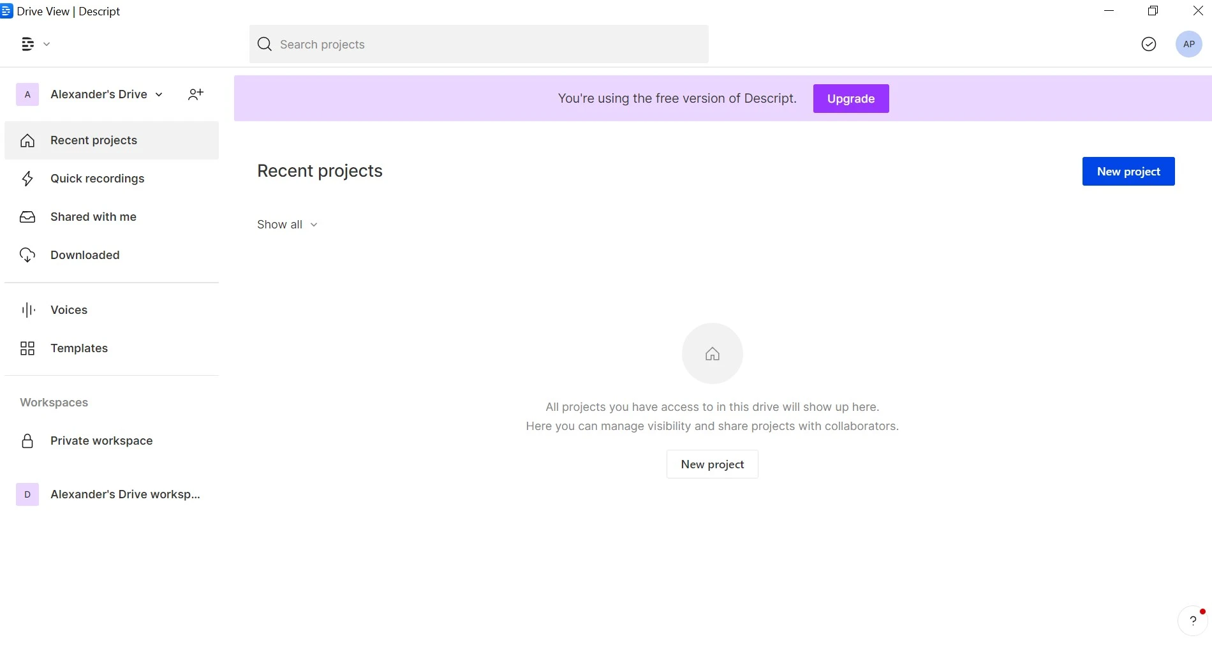The image size is (1212, 645).
Task: Click the Voices waveform icon
Action: coord(28,310)
